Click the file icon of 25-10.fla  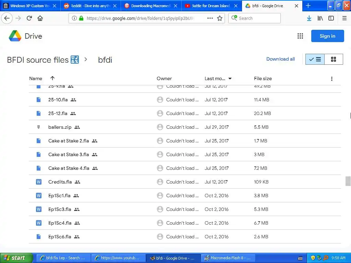[38, 100]
